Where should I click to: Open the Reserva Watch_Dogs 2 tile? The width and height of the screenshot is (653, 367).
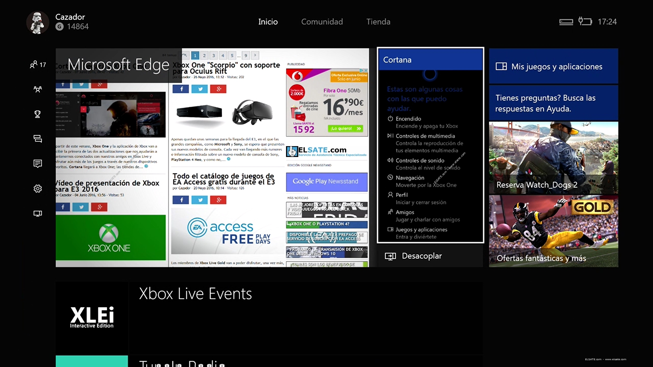coord(553,158)
